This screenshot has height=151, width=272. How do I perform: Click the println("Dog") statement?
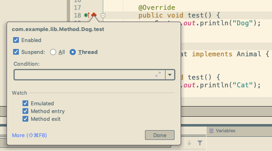point(230,23)
